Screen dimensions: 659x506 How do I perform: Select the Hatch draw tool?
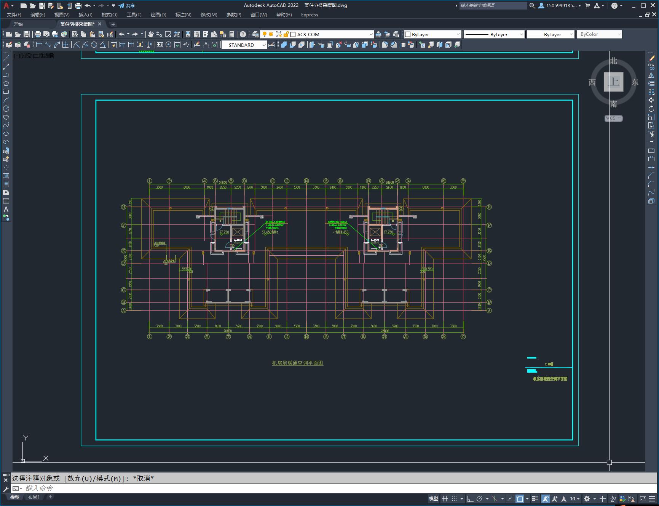tap(6, 176)
